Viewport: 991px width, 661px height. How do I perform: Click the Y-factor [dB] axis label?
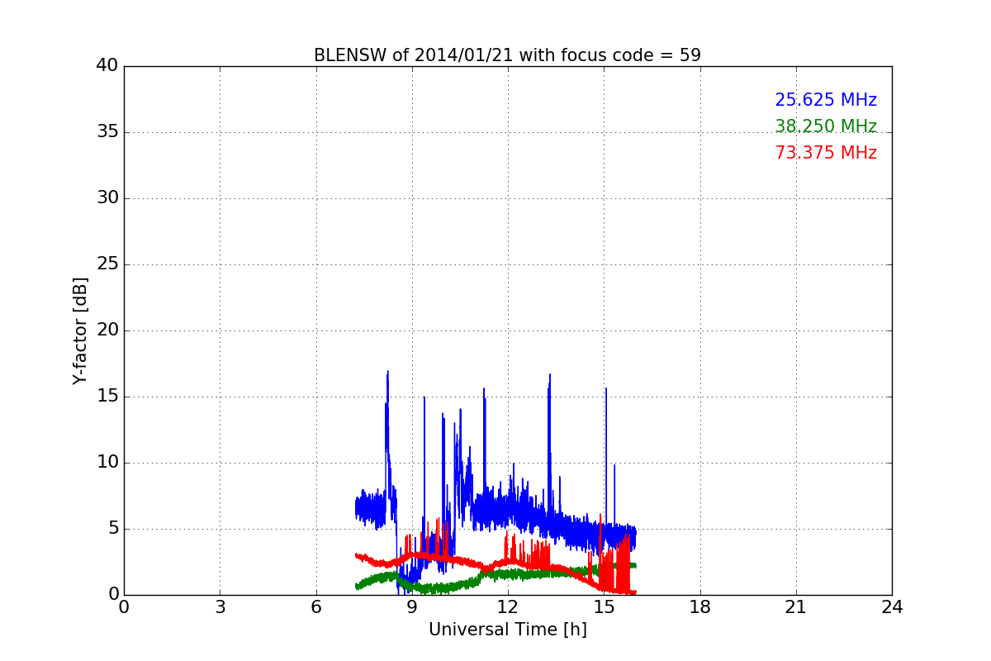click(80, 330)
